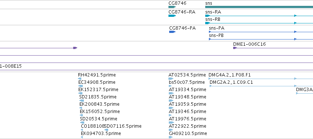Select the SD07116.5prime EST arrow

[106, 130]
